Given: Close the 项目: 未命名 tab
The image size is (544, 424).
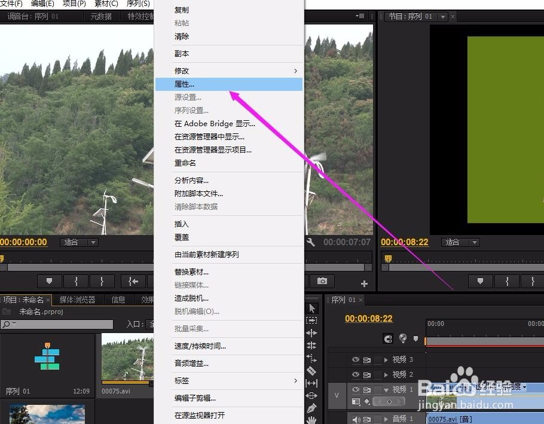Looking at the screenshot, I should click(x=48, y=300).
